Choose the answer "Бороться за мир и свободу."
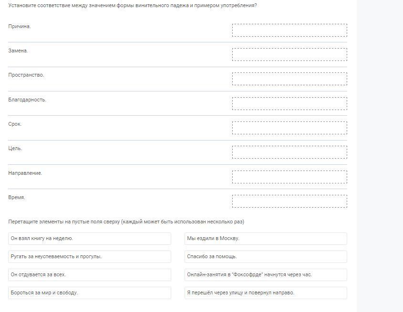 (x=90, y=292)
